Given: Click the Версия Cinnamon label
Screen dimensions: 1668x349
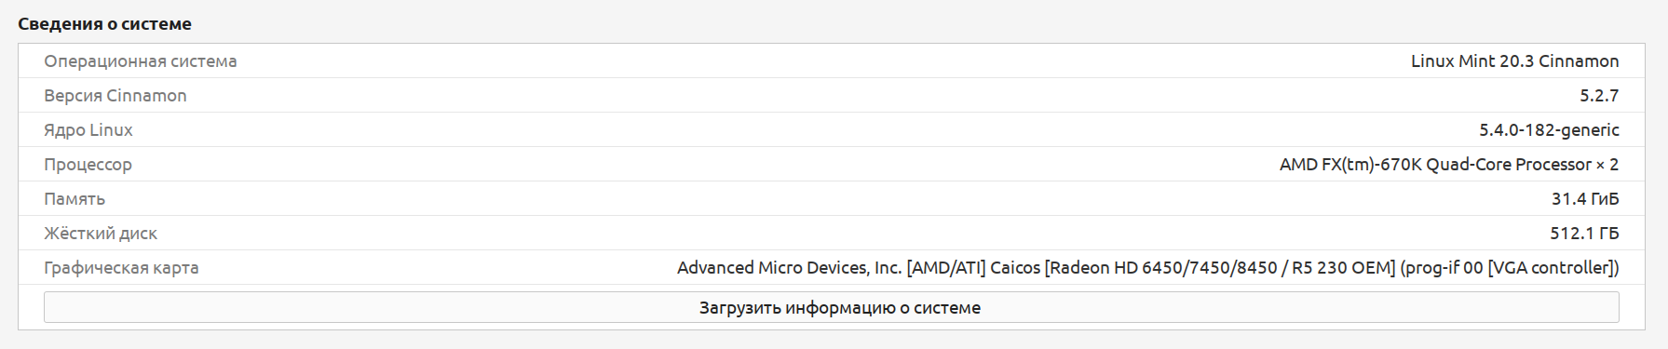Looking at the screenshot, I should coord(115,96).
